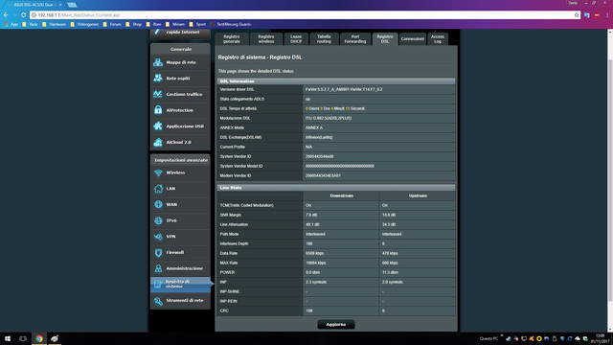This screenshot has width=613, height=345.
Task: Open Chrome menu three dots
Action: (x=607, y=15)
